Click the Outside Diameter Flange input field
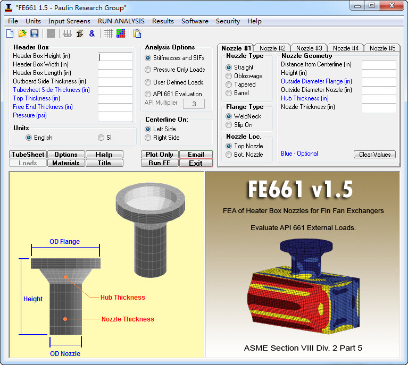 379,82
